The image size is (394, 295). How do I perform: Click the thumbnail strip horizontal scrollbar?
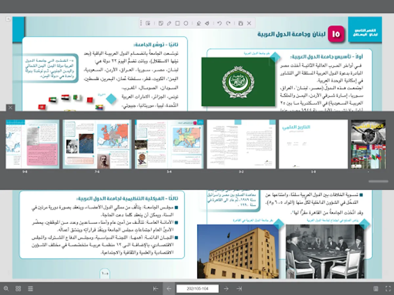pos(378,181)
